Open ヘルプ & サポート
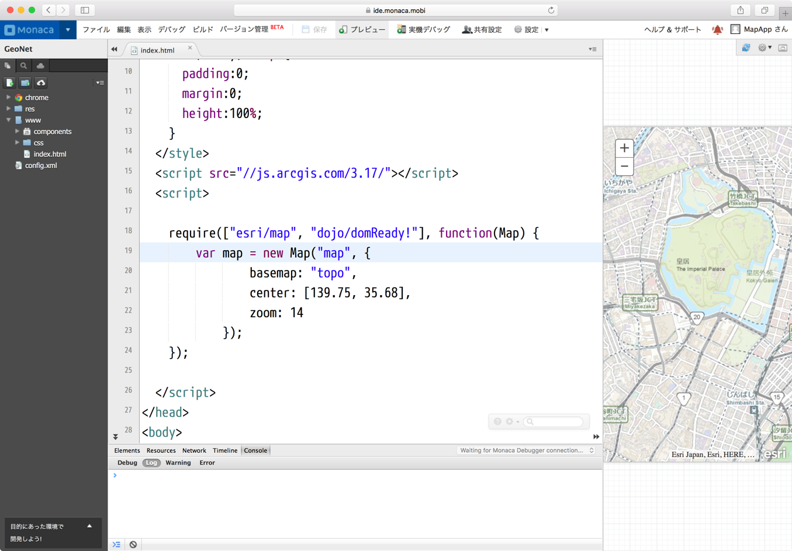Screen dimensions: 792x551 point(672,30)
